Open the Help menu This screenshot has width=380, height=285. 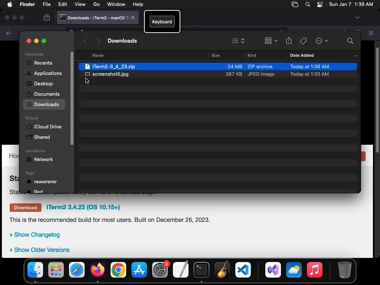[138, 4]
